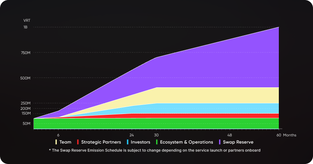Viewport: 313px width, 164px height.
Task: Click the red Strategic Partners legend swatch
Action: (x=77, y=142)
